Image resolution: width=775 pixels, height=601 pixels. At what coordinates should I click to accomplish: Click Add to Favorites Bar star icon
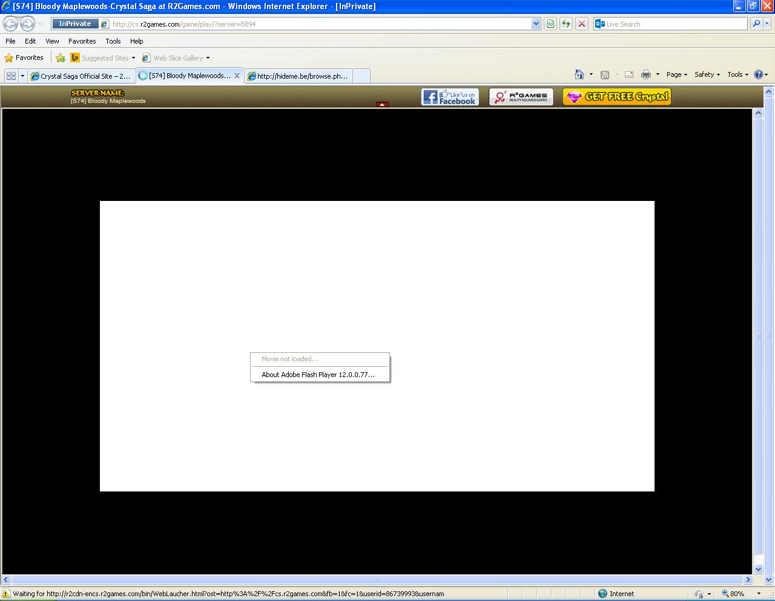point(61,58)
